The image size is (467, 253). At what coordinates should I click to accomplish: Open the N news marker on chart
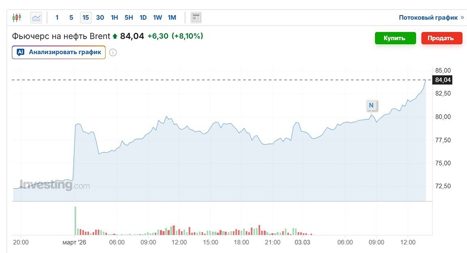(x=371, y=105)
